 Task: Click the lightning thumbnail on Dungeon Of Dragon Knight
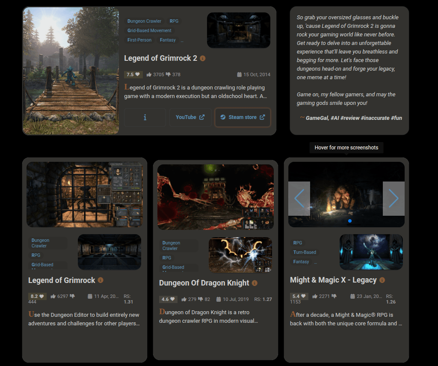[x=240, y=255]
